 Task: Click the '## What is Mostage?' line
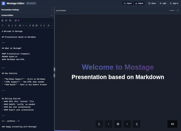[12, 48]
